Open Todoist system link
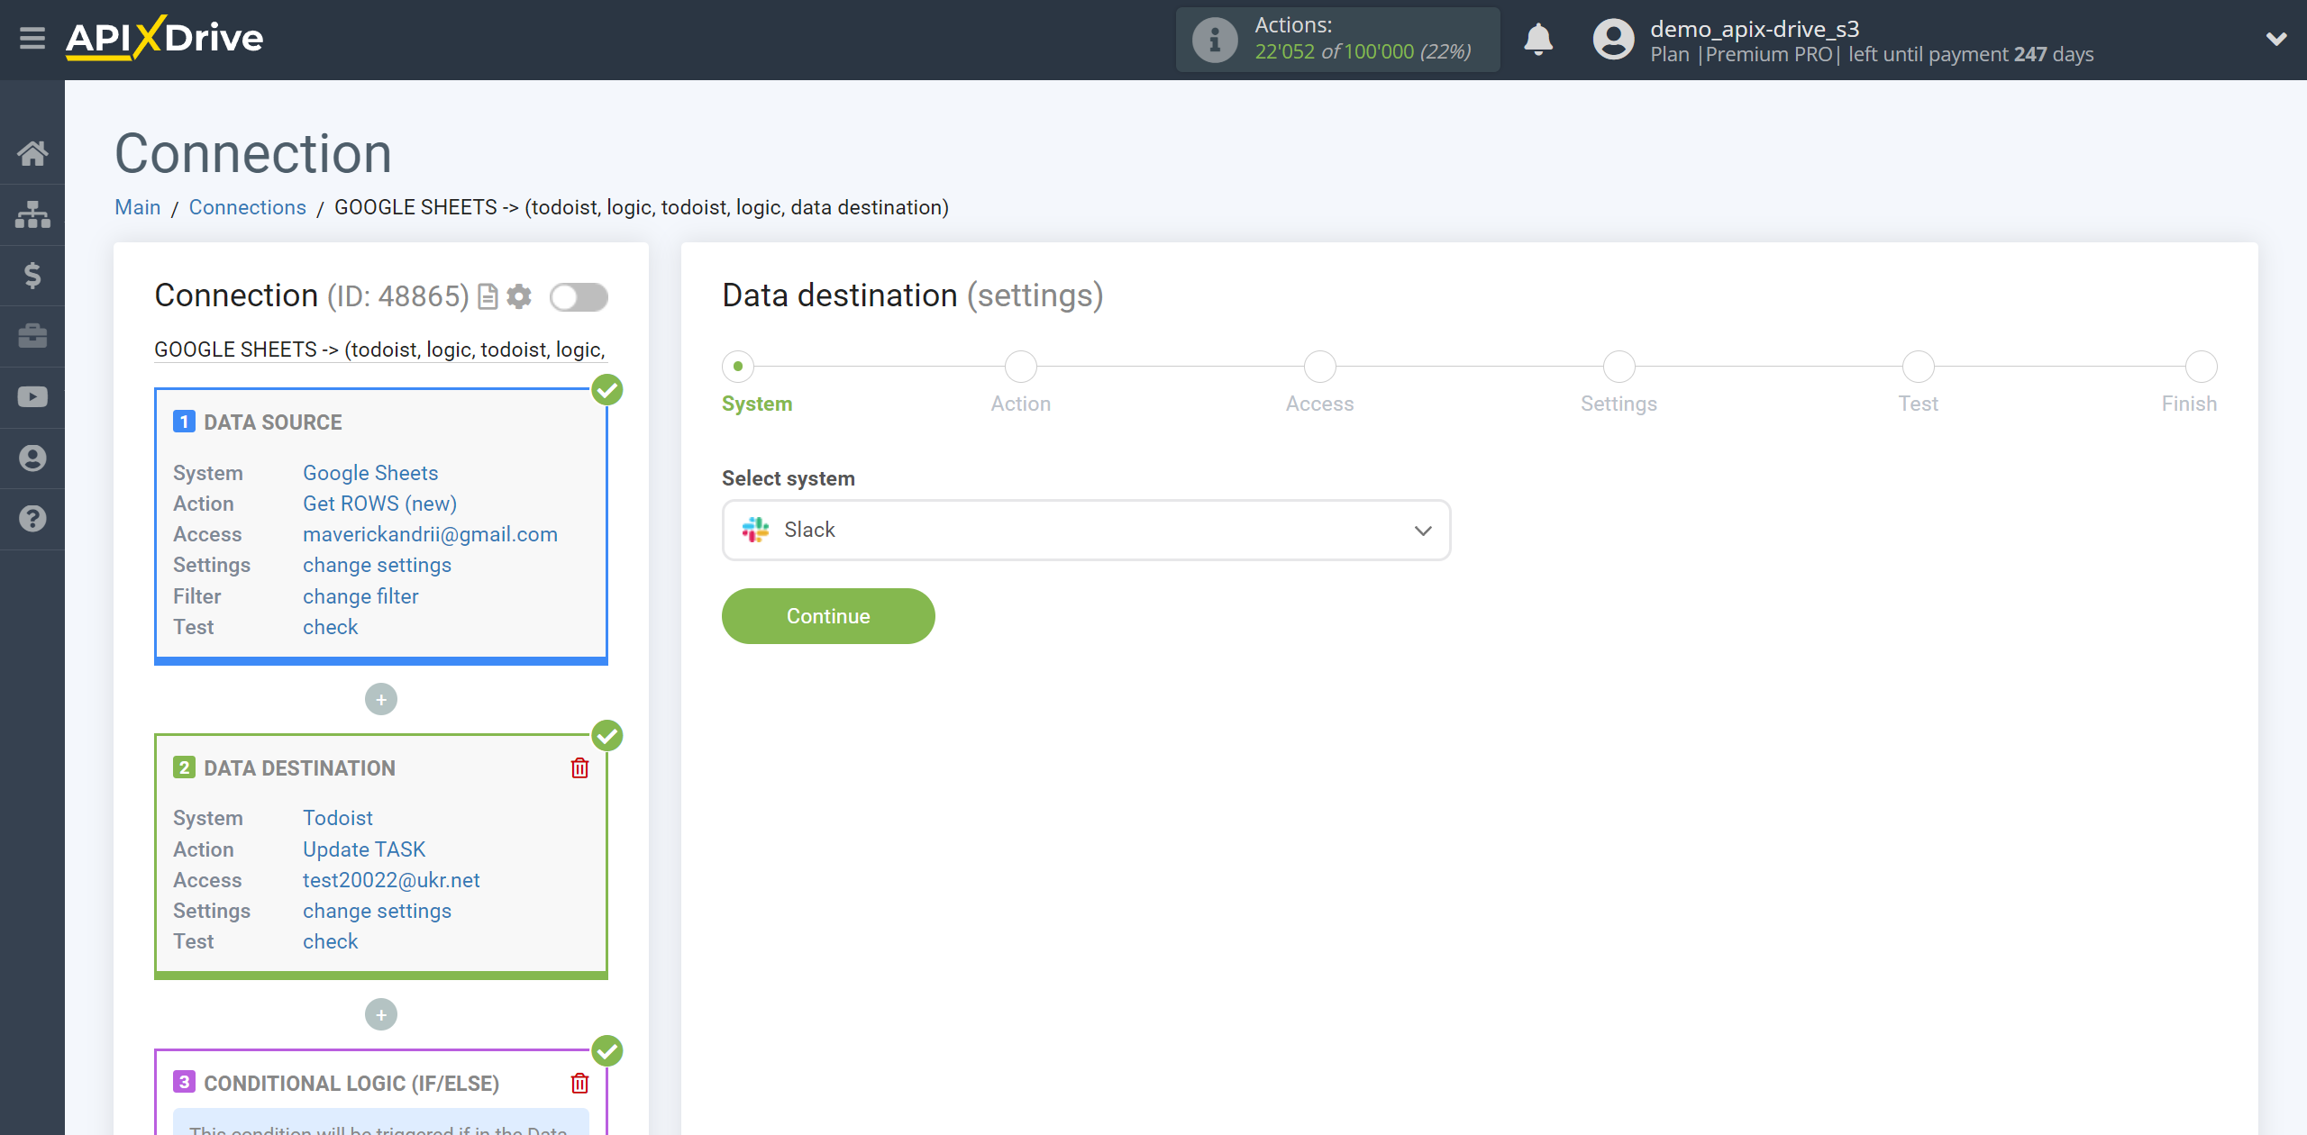 click(x=338, y=818)
